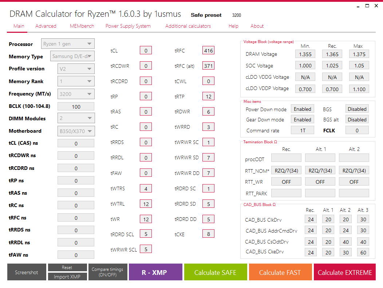Click DRAM Voltage Max value 1.375

pyautogui.click(x=359, y=54)
